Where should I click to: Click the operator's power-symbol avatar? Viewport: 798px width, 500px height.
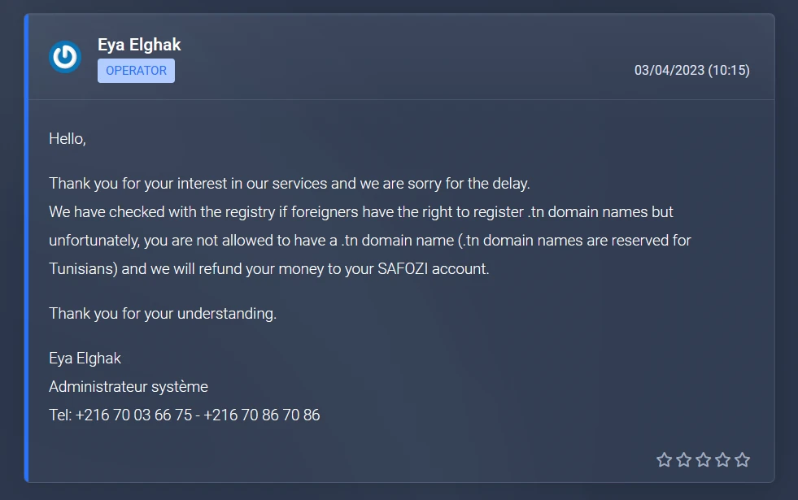point(65,57)
